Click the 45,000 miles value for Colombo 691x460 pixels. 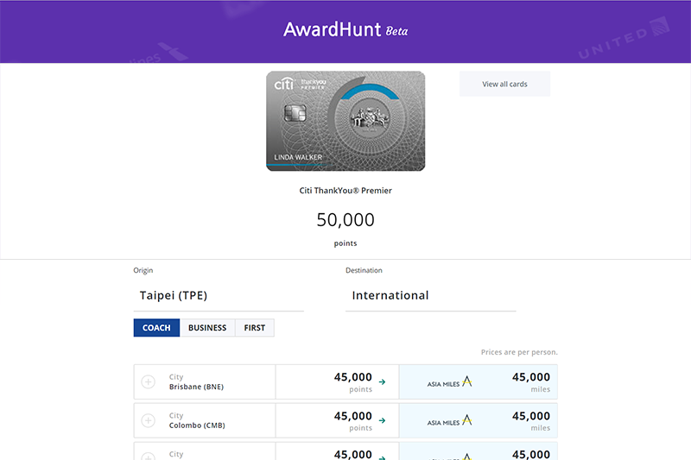click(x=531, y=416)
